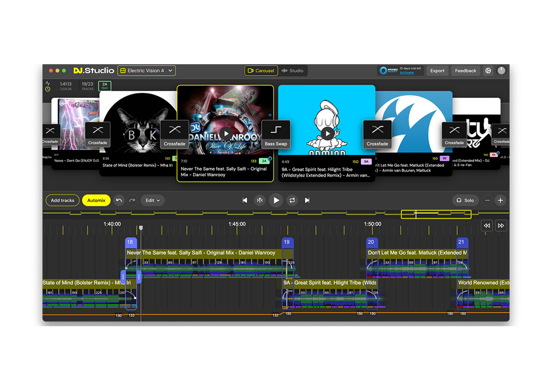The width and height of the screenshot is (553, 387).
Task: Toggle loop playback
Action: click(x=292, y=200)
